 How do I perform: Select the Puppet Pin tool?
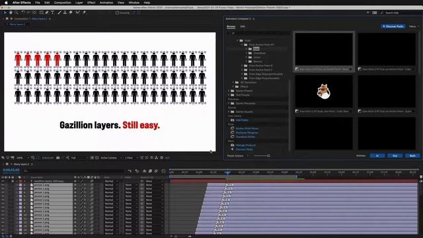pos(84,13)
